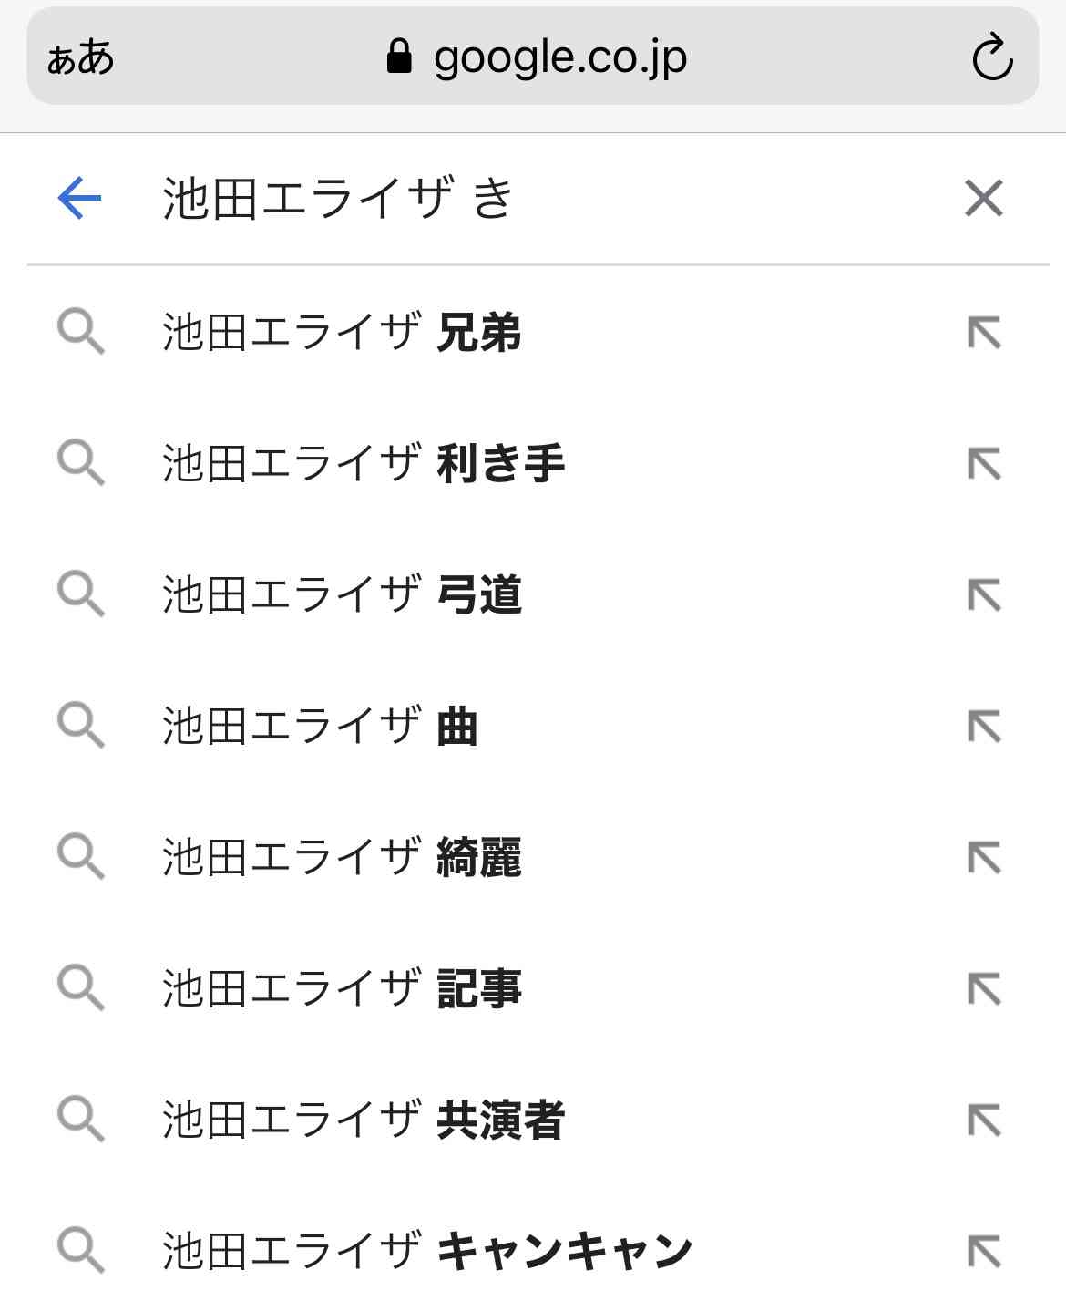Reload the page in the address bar
Screen dimensions: 1066x1301
(992, 57)
